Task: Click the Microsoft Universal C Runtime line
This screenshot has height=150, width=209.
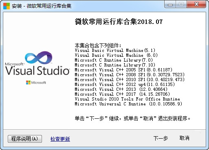Action: [x=128, y=104]
